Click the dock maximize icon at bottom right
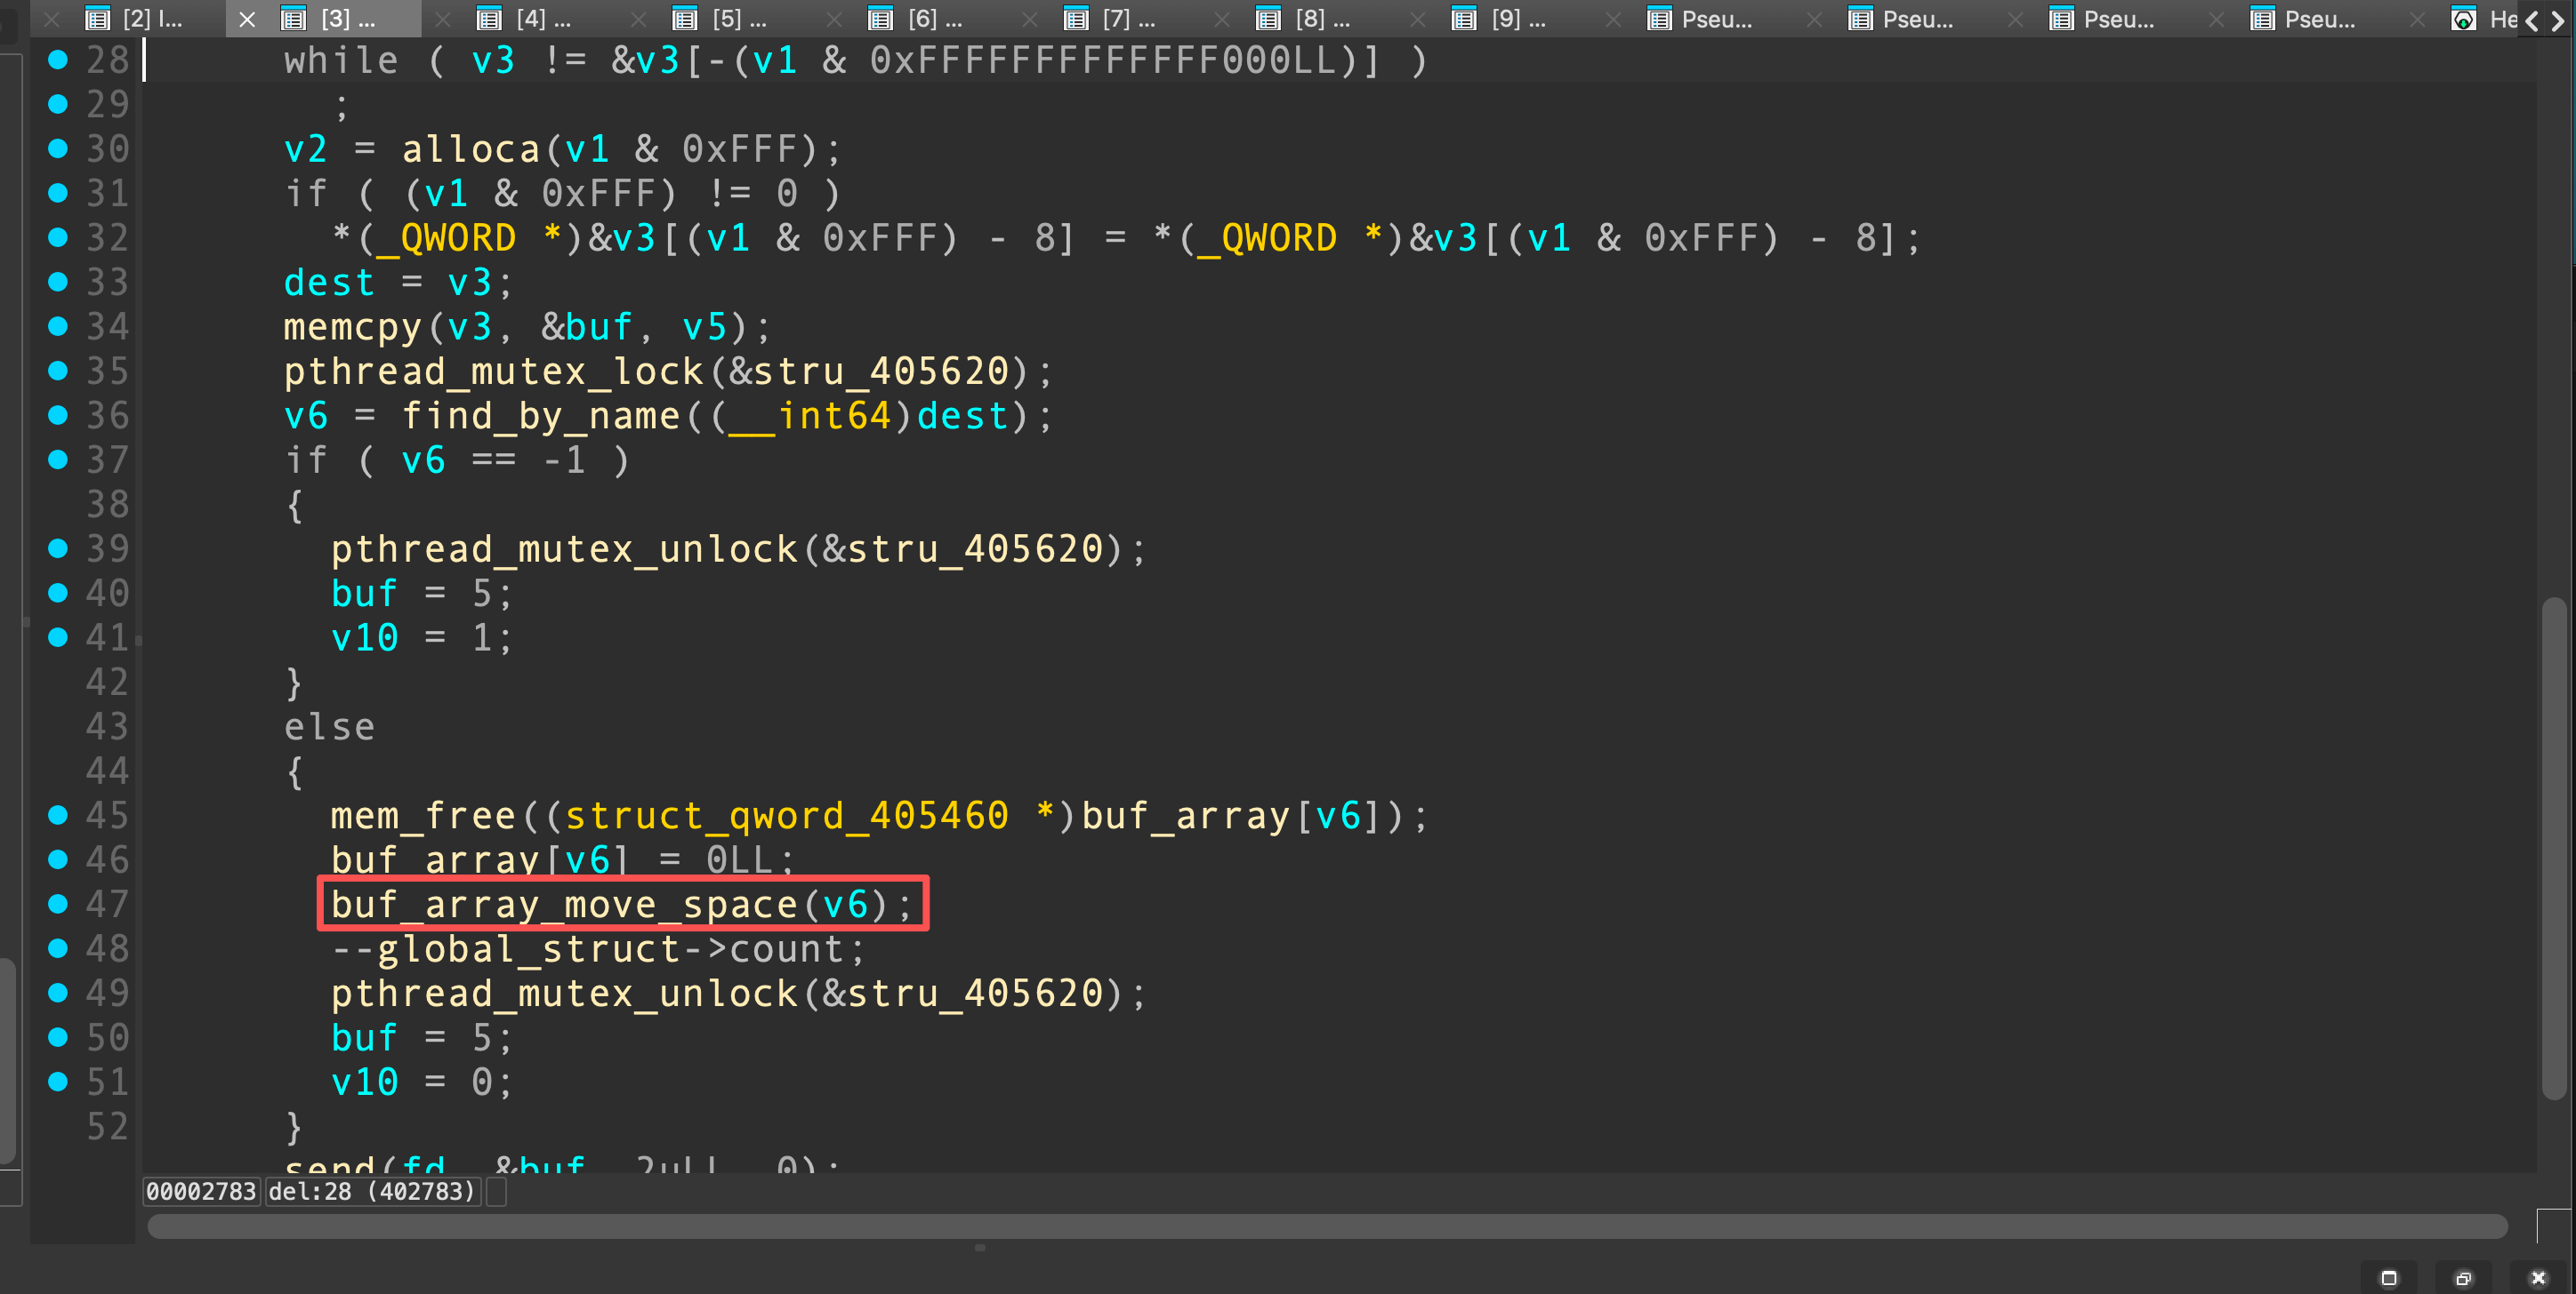 point(2389,1278)
